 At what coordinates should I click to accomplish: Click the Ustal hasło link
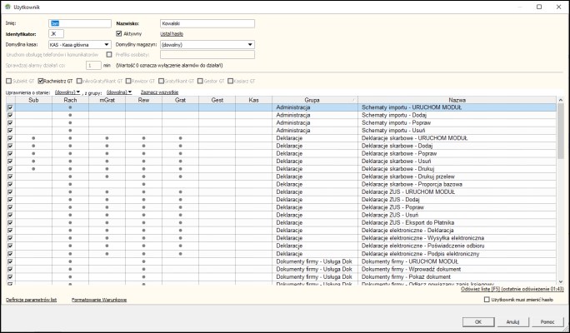pos(172,33)
